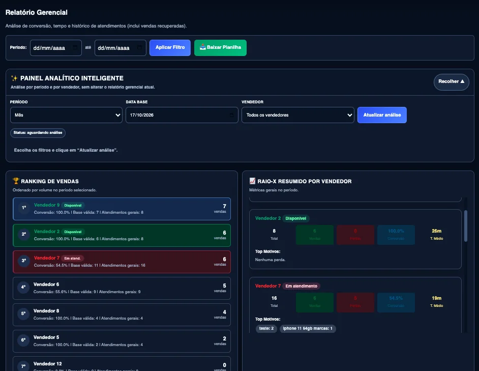Screen dimensions: 479x371
Task: Open calendar picker in the end date field
Action: tap(140, 48)
